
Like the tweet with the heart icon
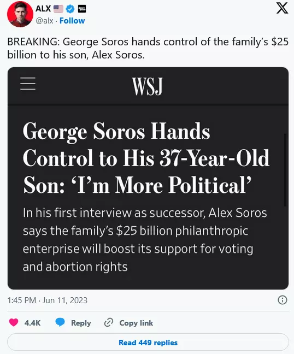click(x=14, y=322)
